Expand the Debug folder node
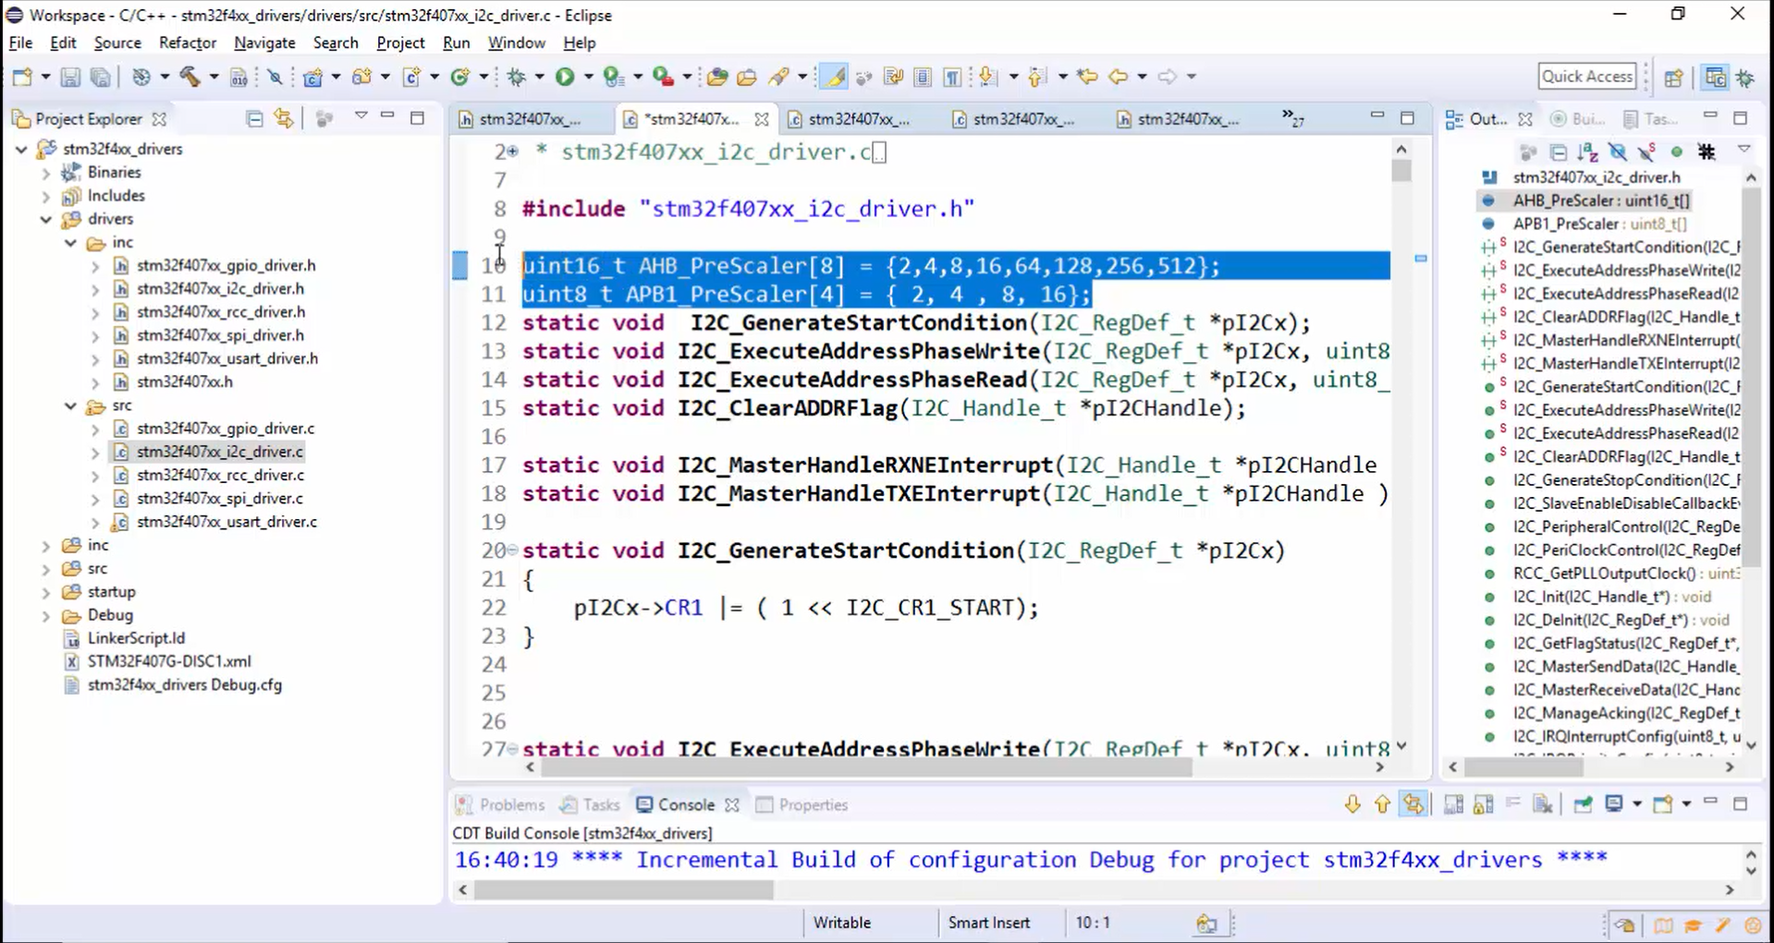The image size is (1774, 943). point(46,615)
